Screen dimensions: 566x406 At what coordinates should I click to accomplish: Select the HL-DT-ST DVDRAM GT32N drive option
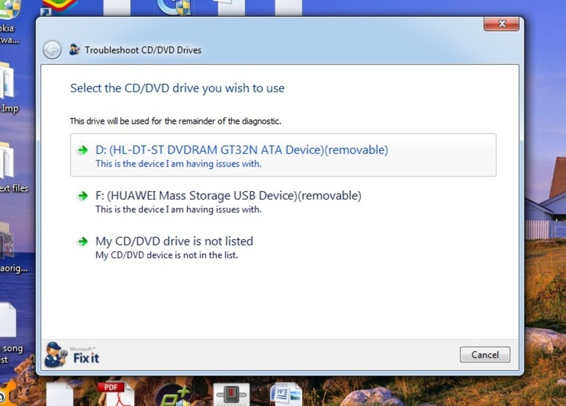click(241, 150)
